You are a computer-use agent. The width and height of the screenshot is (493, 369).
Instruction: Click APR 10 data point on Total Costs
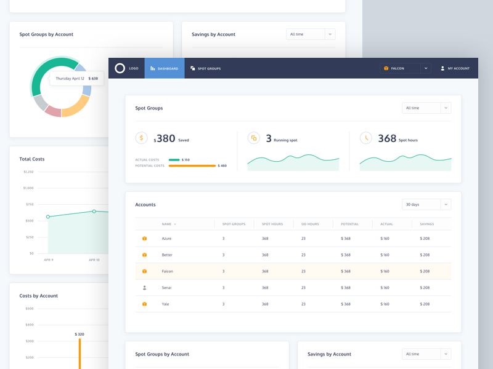pos(94,211)
